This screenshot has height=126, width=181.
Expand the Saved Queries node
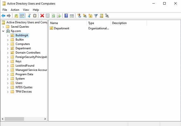tap(3, 27)
